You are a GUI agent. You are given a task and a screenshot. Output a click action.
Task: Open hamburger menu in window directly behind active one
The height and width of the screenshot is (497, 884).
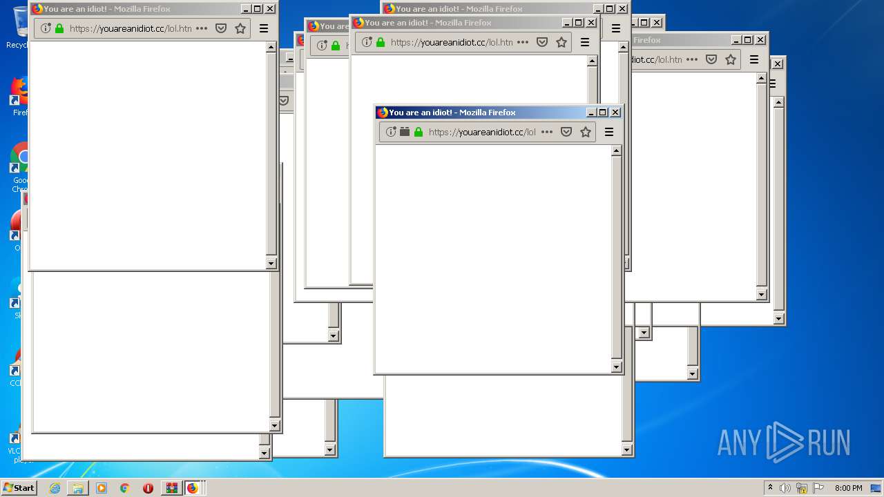point(585,42)
